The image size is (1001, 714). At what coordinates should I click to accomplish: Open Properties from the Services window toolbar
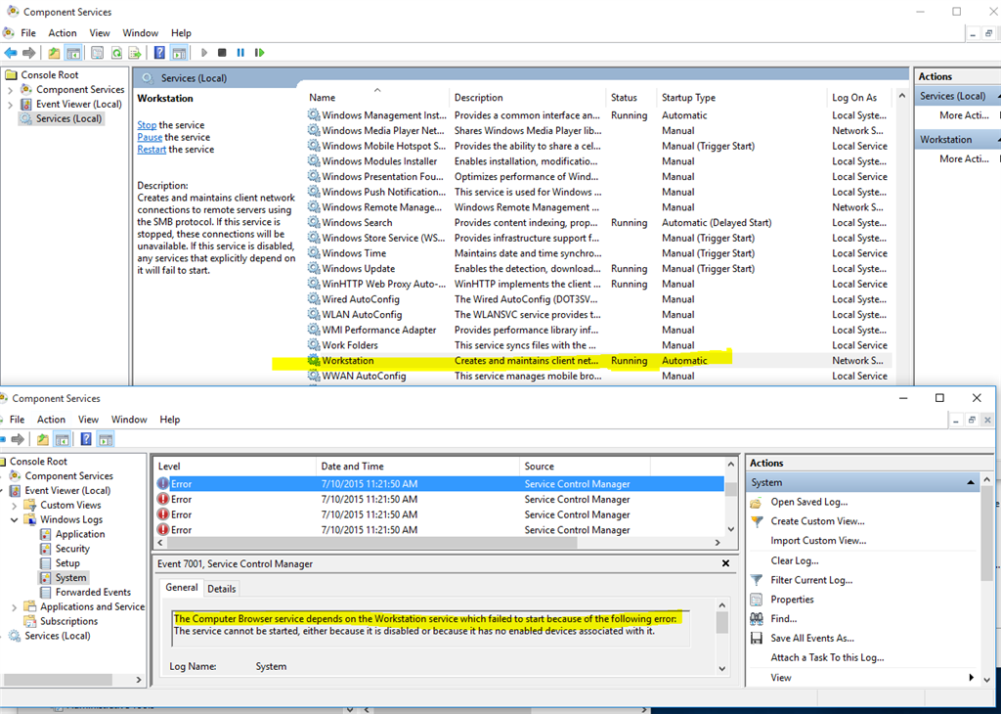click(x=97, y=53)
